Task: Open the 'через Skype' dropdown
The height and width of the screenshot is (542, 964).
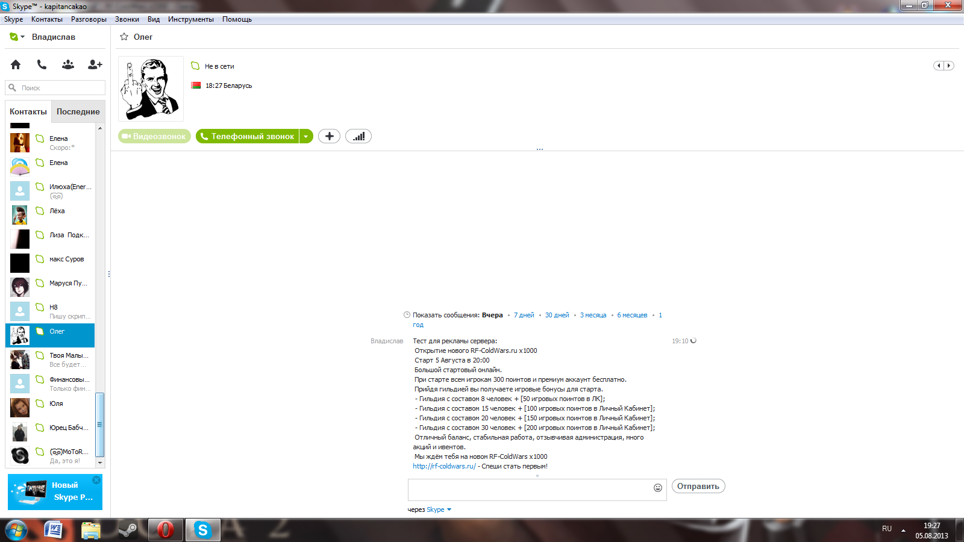Action: coord(439,509)
